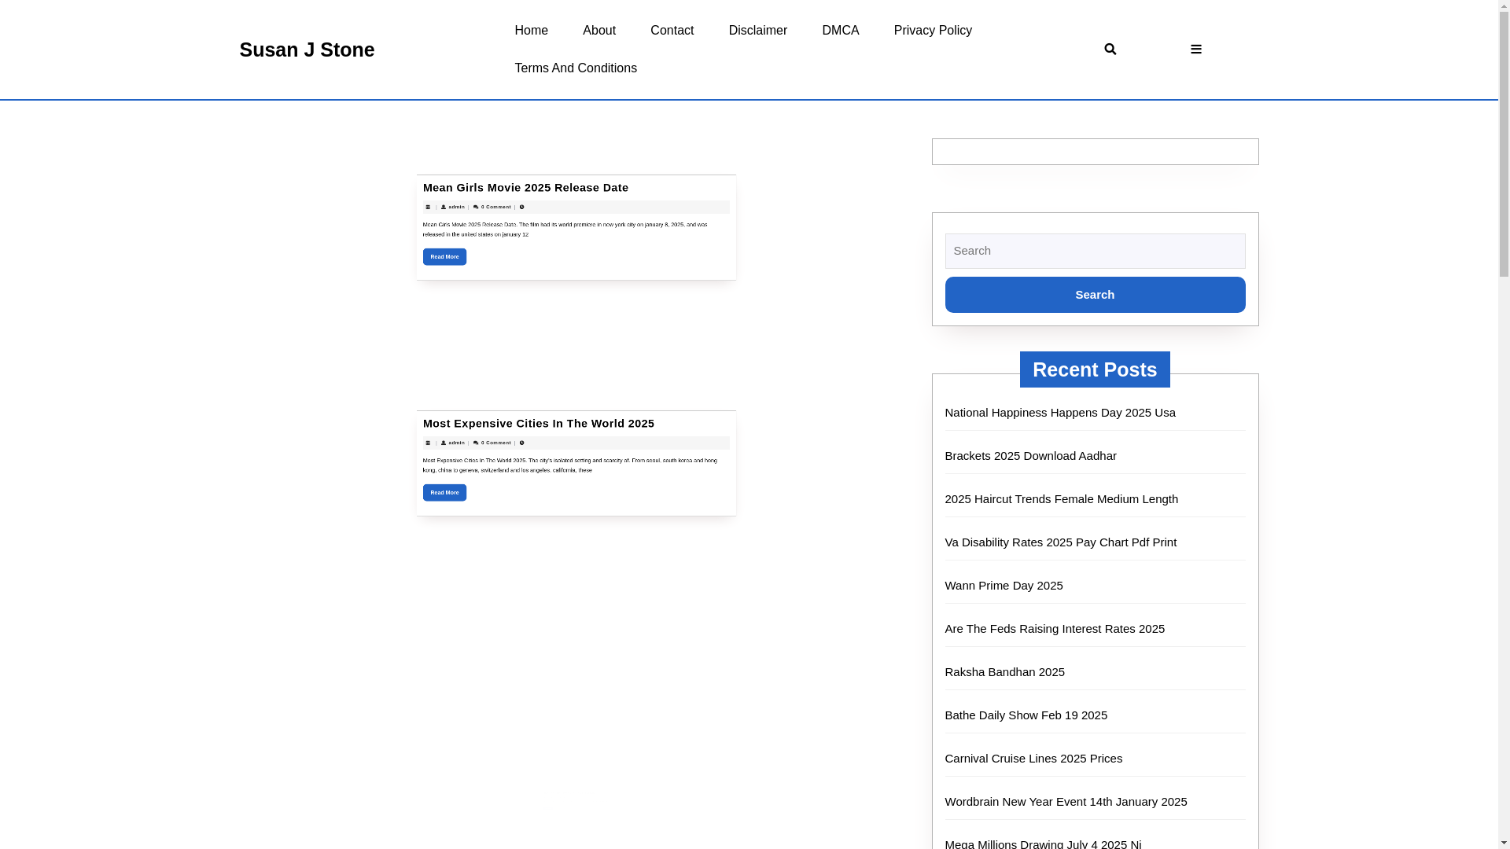
Task: Open Most Expensive Cities In The World 2025
Action: [538, 423]
